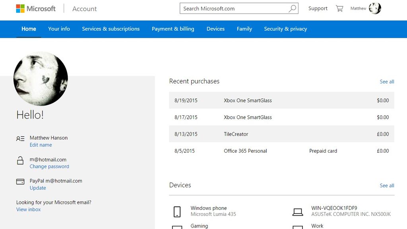
Task: Open the shopping cart
Action: coord(340,8)
